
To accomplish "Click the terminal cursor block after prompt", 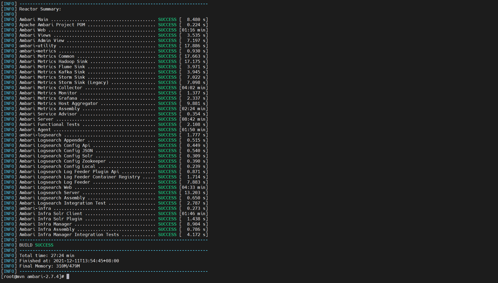I will [68, 276].
